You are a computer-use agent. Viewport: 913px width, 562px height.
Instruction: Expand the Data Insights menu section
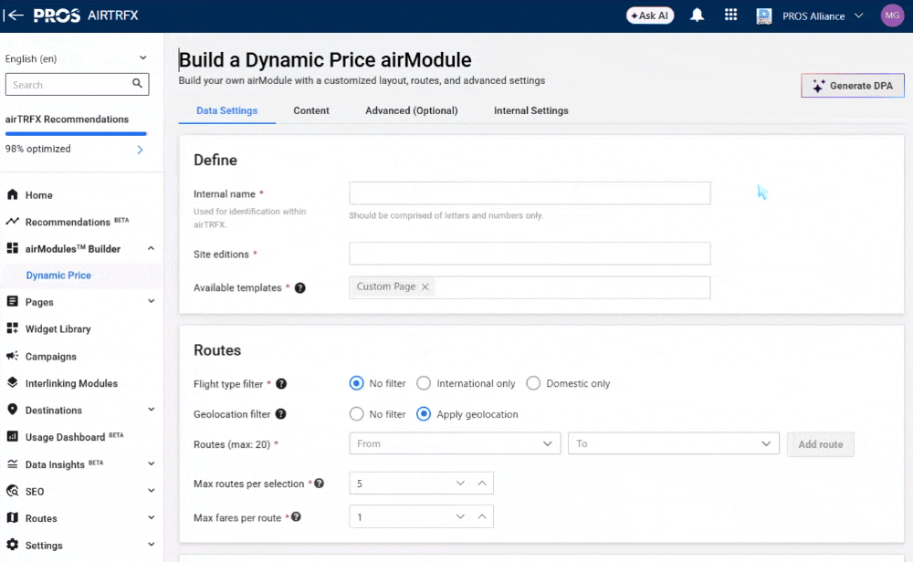point(152,463)
